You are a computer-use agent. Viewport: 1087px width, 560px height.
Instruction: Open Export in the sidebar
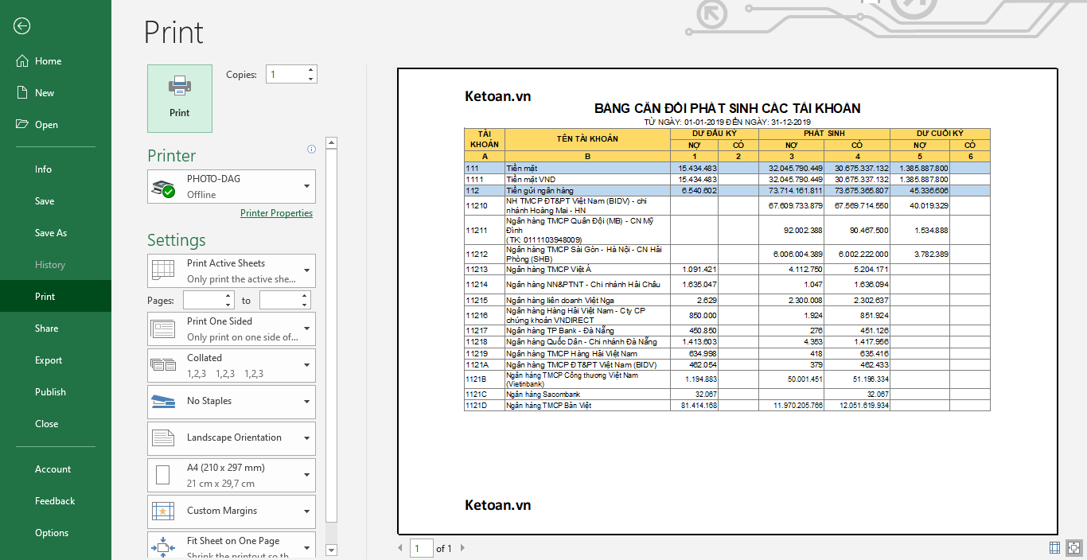point(49,360)
